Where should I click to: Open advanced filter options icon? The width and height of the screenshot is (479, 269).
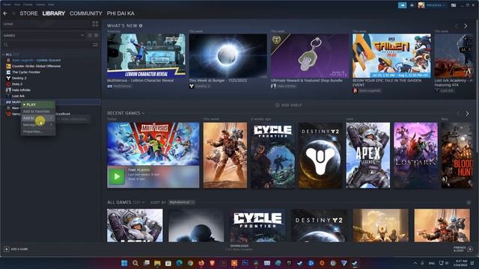(x=95, y=45)
